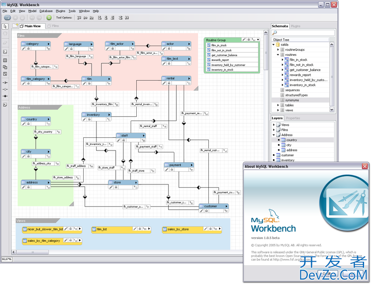Toggle lock on the language table
The image size is (372, 285).
(72, 49)
